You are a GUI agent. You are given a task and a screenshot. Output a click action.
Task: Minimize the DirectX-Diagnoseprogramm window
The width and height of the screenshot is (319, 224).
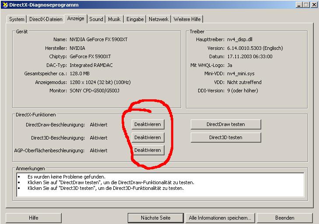(299, 4)
